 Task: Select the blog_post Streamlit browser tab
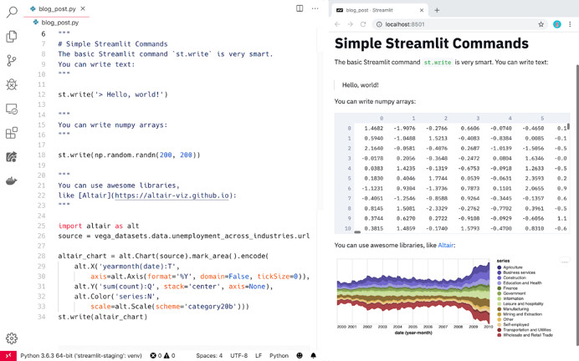380,10
